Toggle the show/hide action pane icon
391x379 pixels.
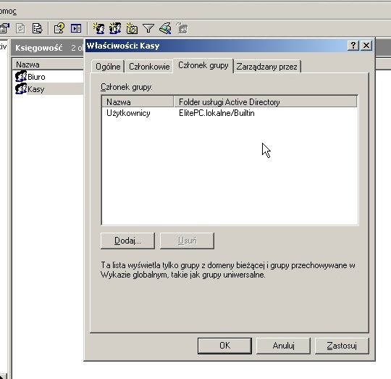click(76, 28)
